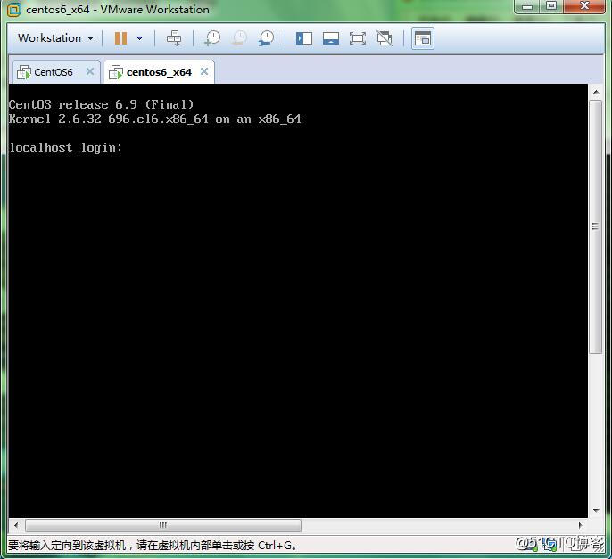Toggle the library sidebar view icon
The height and width of the screenshot is (559, 612).
304,38
